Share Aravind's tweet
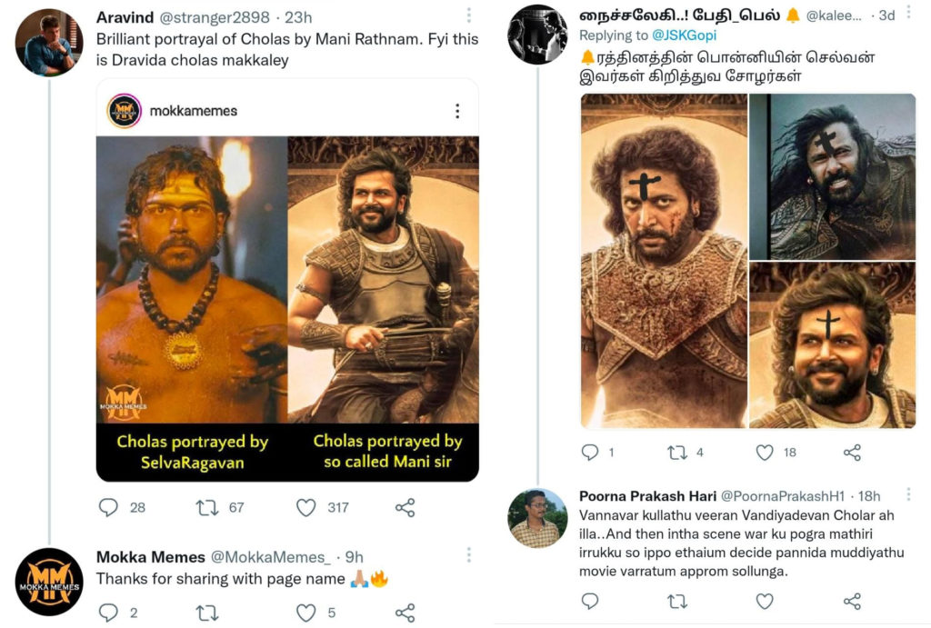931x628 pixels. pos(405,508)
